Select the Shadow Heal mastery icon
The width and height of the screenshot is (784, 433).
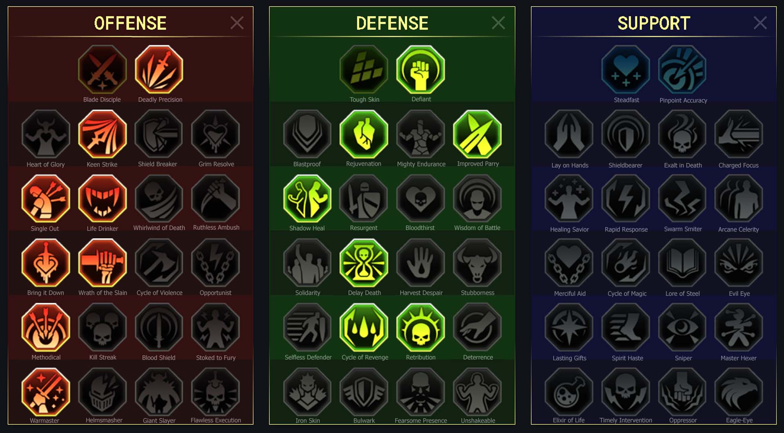point(307,199)
